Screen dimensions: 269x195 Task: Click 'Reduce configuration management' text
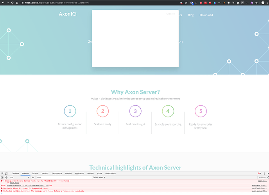(70, 126)
